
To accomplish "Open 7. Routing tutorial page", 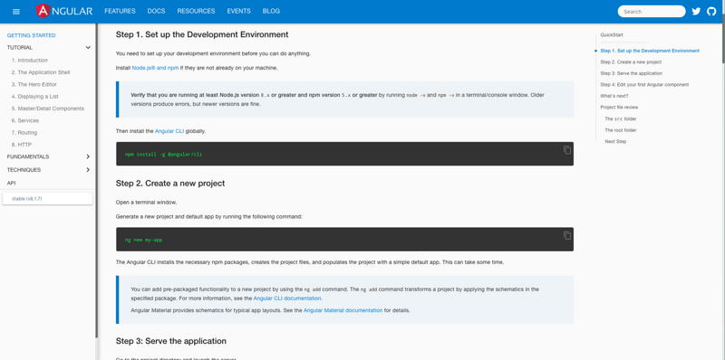I will (24, 132).
